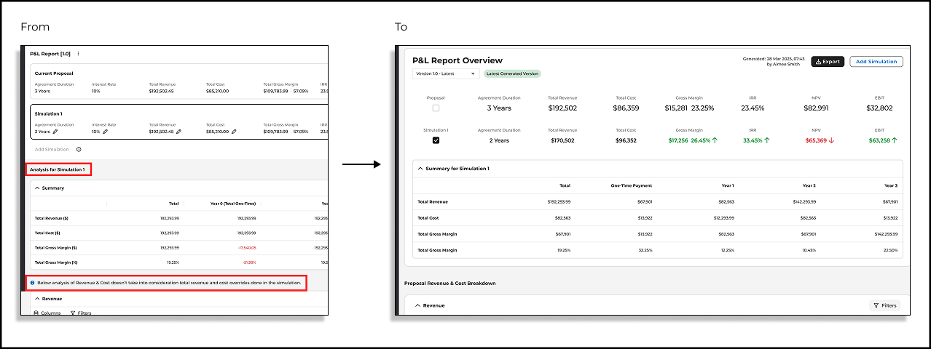This screenshot has height=349, width=931.
Task: Click the green up arrow beside Gross Margin 26.45%
Action: tap(715, 140)
